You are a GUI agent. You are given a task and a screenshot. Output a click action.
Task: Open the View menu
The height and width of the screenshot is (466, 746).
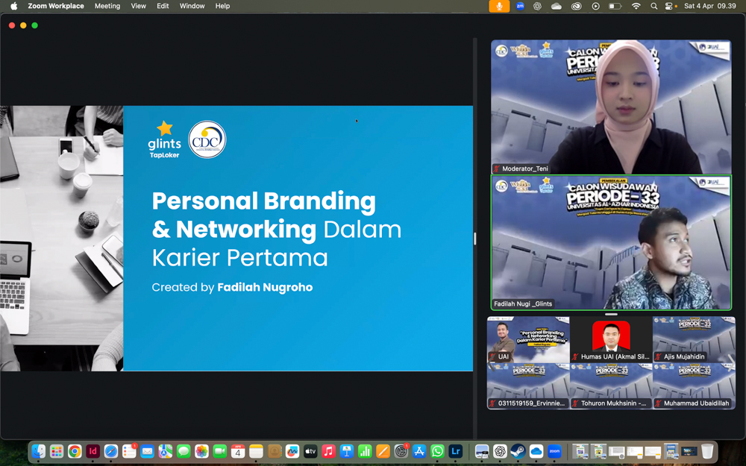tap(138, 6)
